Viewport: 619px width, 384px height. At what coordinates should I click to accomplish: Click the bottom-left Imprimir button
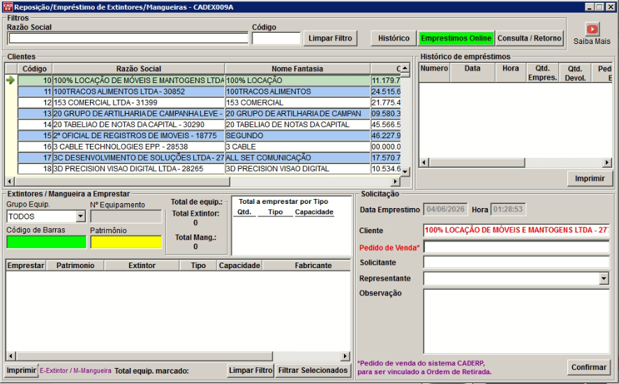click(22, 371)
